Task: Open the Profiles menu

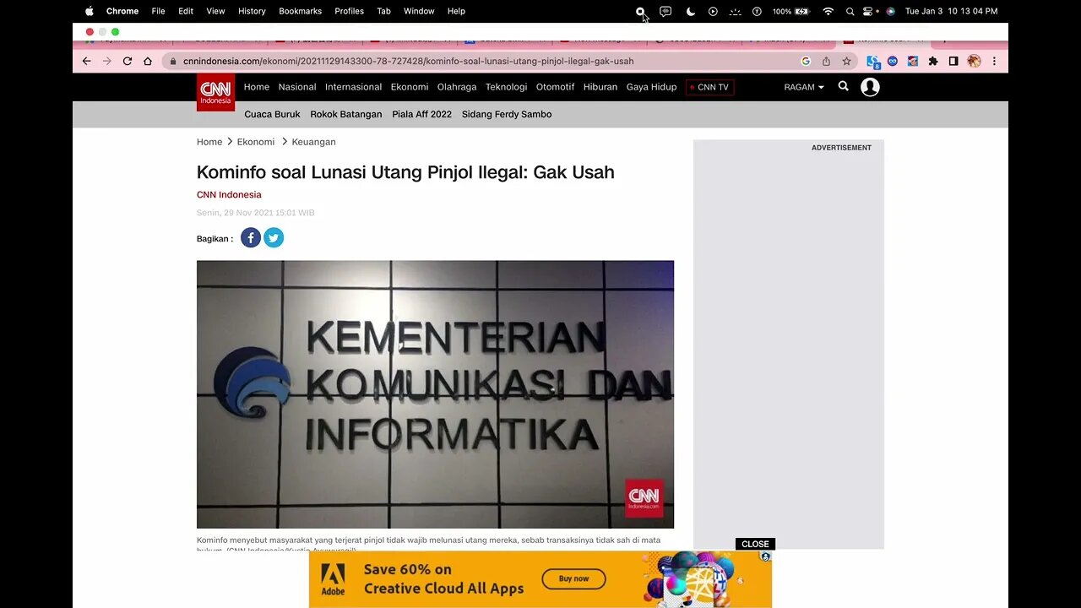Action: click(x=349, y=11)
